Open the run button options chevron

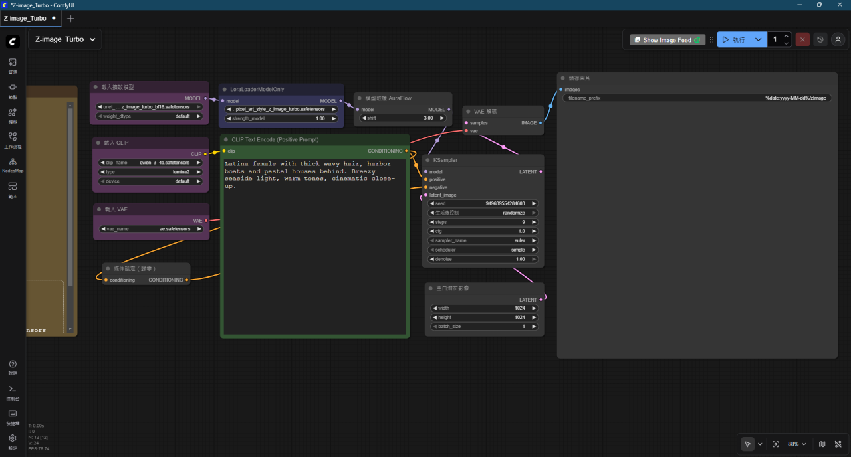758,40
